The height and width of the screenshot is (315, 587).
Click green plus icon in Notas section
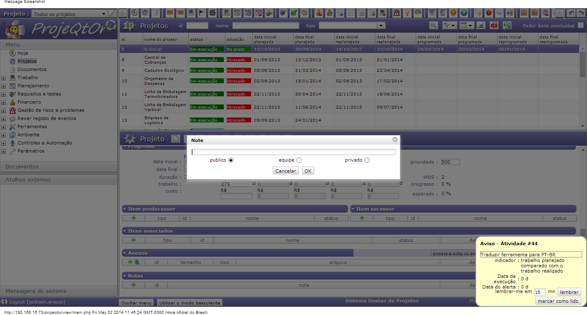click(133, 285)
